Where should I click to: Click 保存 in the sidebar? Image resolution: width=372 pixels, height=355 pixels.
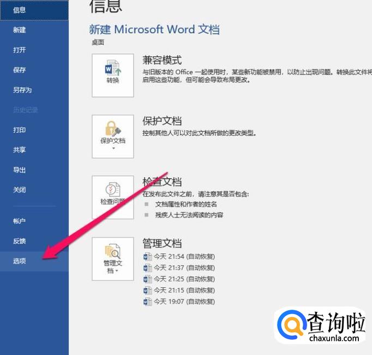(34, 70)
